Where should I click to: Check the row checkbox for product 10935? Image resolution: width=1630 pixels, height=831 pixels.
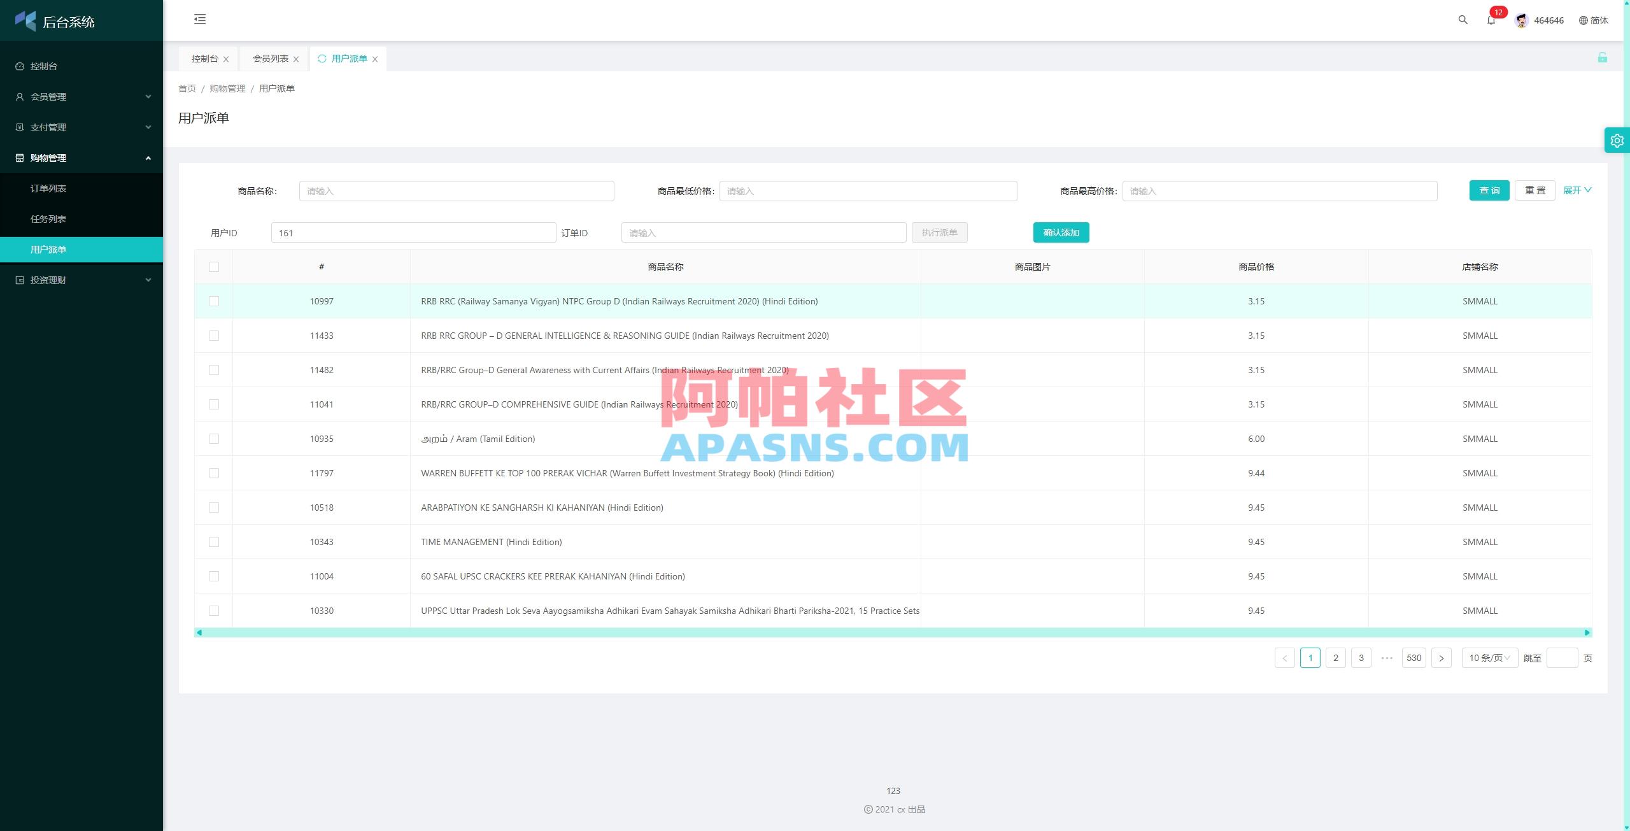pyautogui.click(x=213, y=439)
